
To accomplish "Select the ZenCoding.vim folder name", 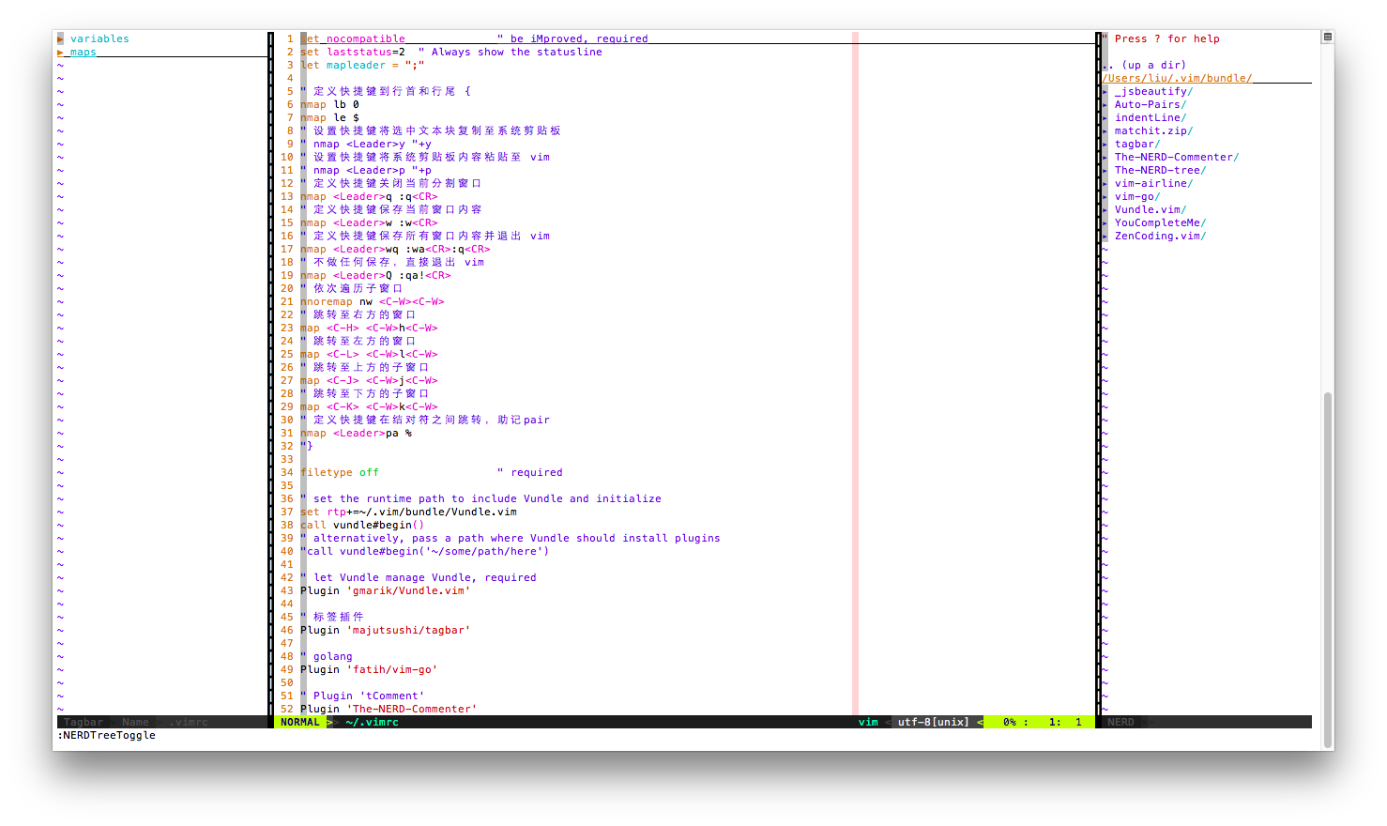I will [1160, 237].
